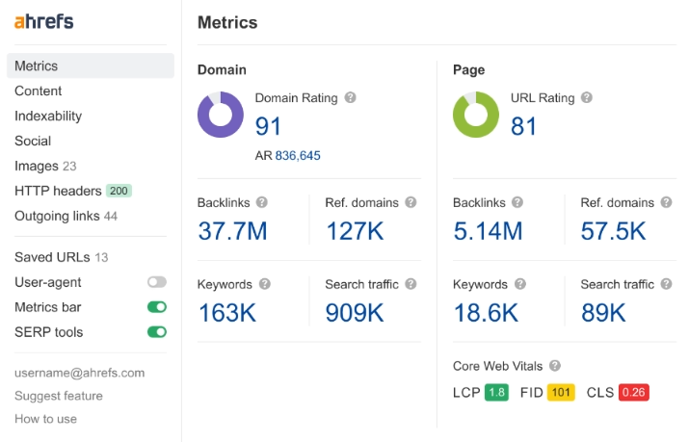The width and height of the screenshot is (689, 442).
Task: Click the help icon beside Domain Rating
Action: tap(351, 98)
